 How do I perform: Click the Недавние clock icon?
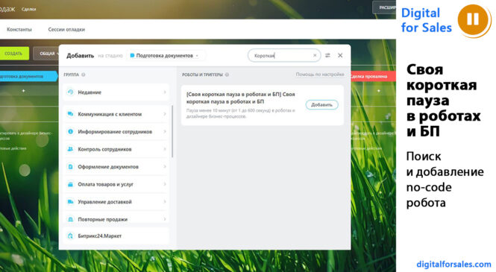point(70,92)
